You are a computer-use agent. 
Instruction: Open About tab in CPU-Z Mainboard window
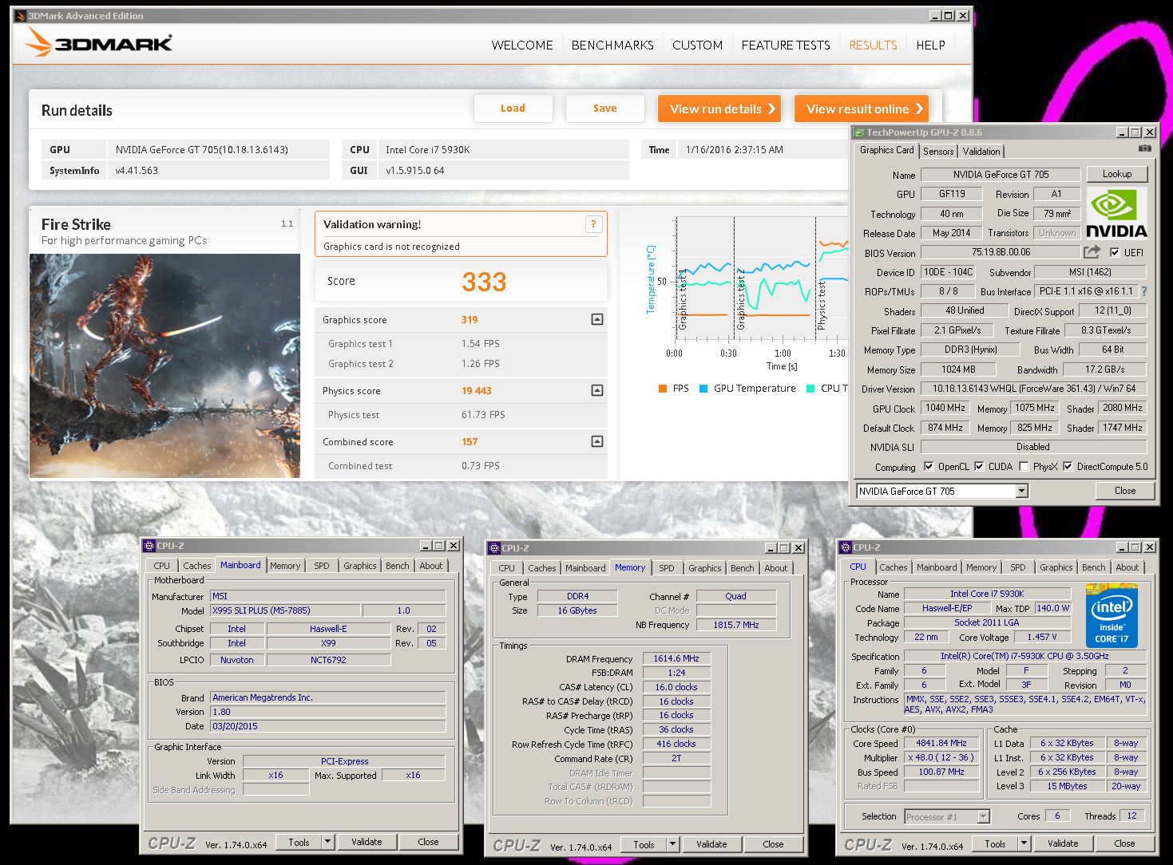431,566
